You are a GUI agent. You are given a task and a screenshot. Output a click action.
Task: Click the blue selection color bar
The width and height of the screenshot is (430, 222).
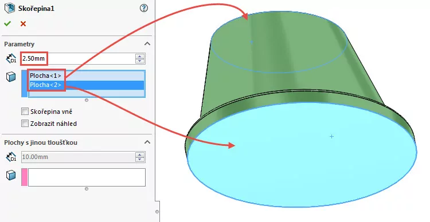coord(25,84)
